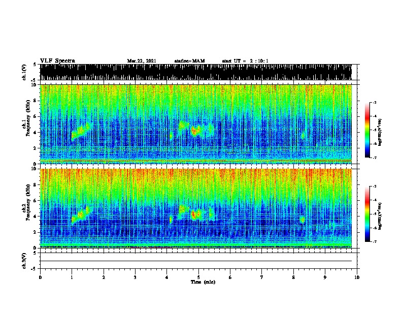Click the "ch.3(V)" axis label
The height and width of the screenshot is (311, 402).
(x=24, y=261)
